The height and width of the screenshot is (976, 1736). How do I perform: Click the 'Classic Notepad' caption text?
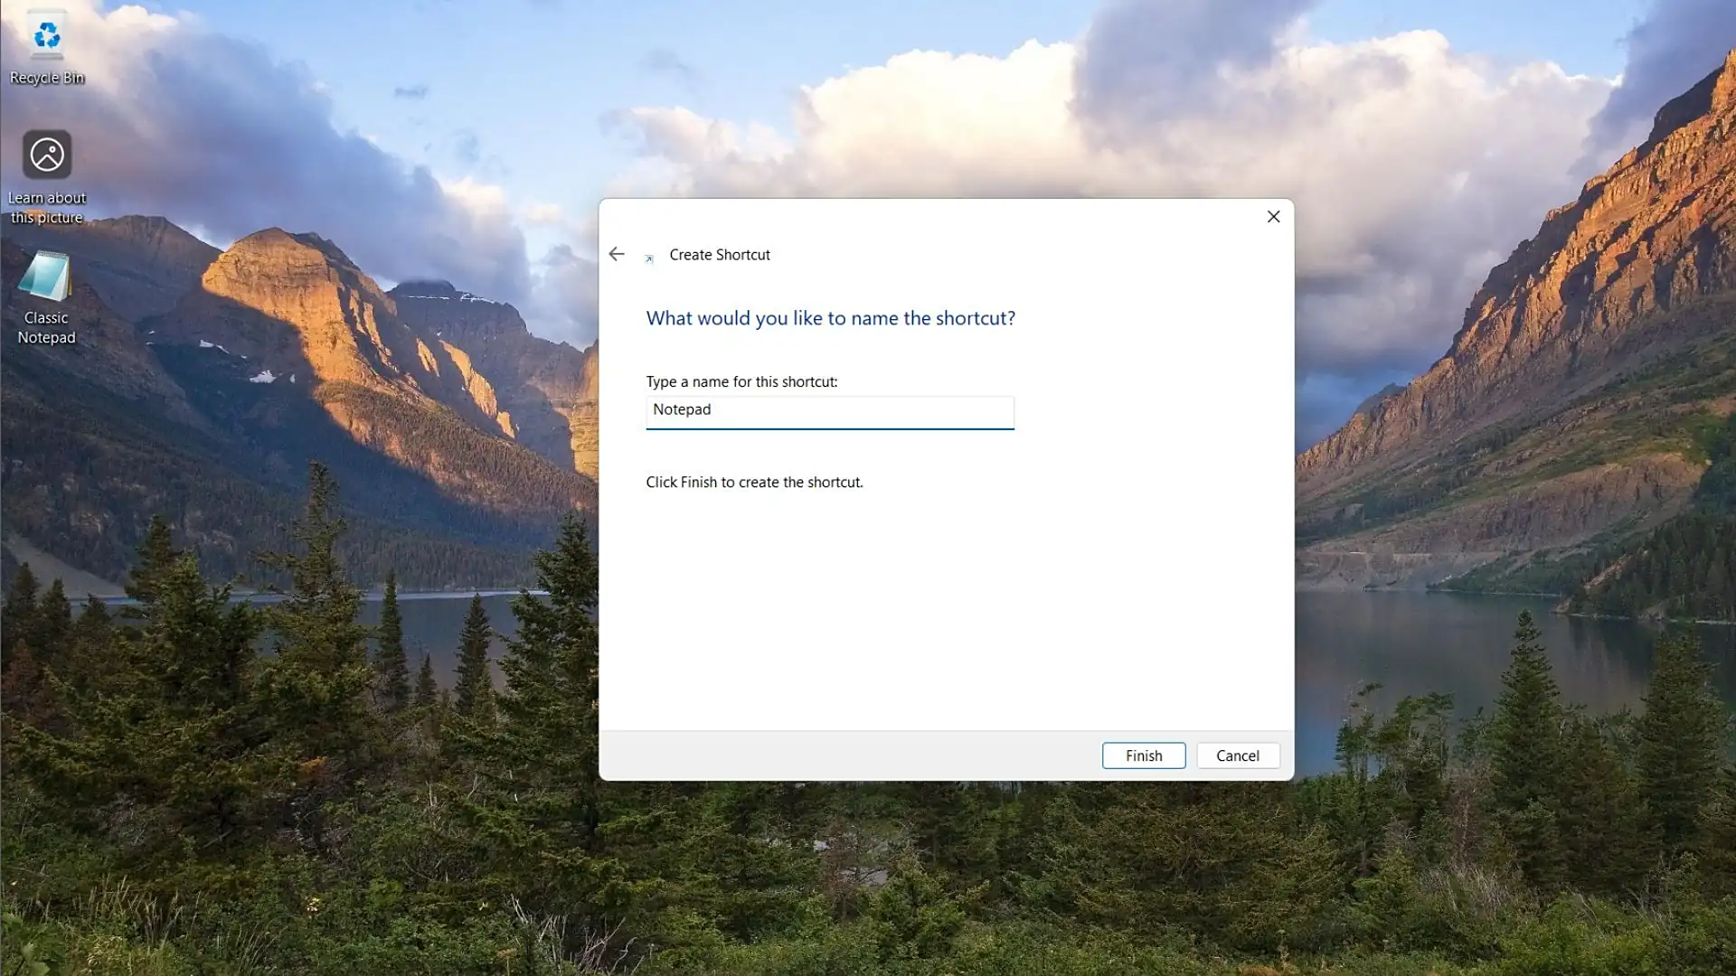coord(46,327)
